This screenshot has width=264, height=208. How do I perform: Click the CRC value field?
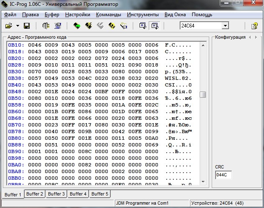[x=223, y=175]
